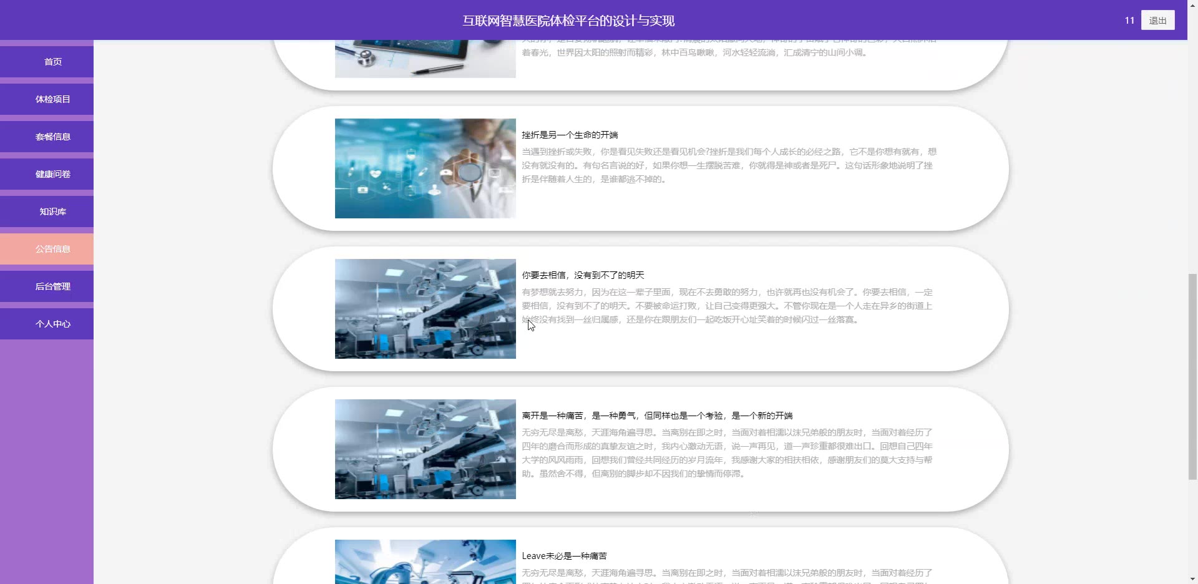The width and height of the screenshot is (1198, 584).
Task: Open 后台管理 from the sidebar
Action: [x=47, y=286]
